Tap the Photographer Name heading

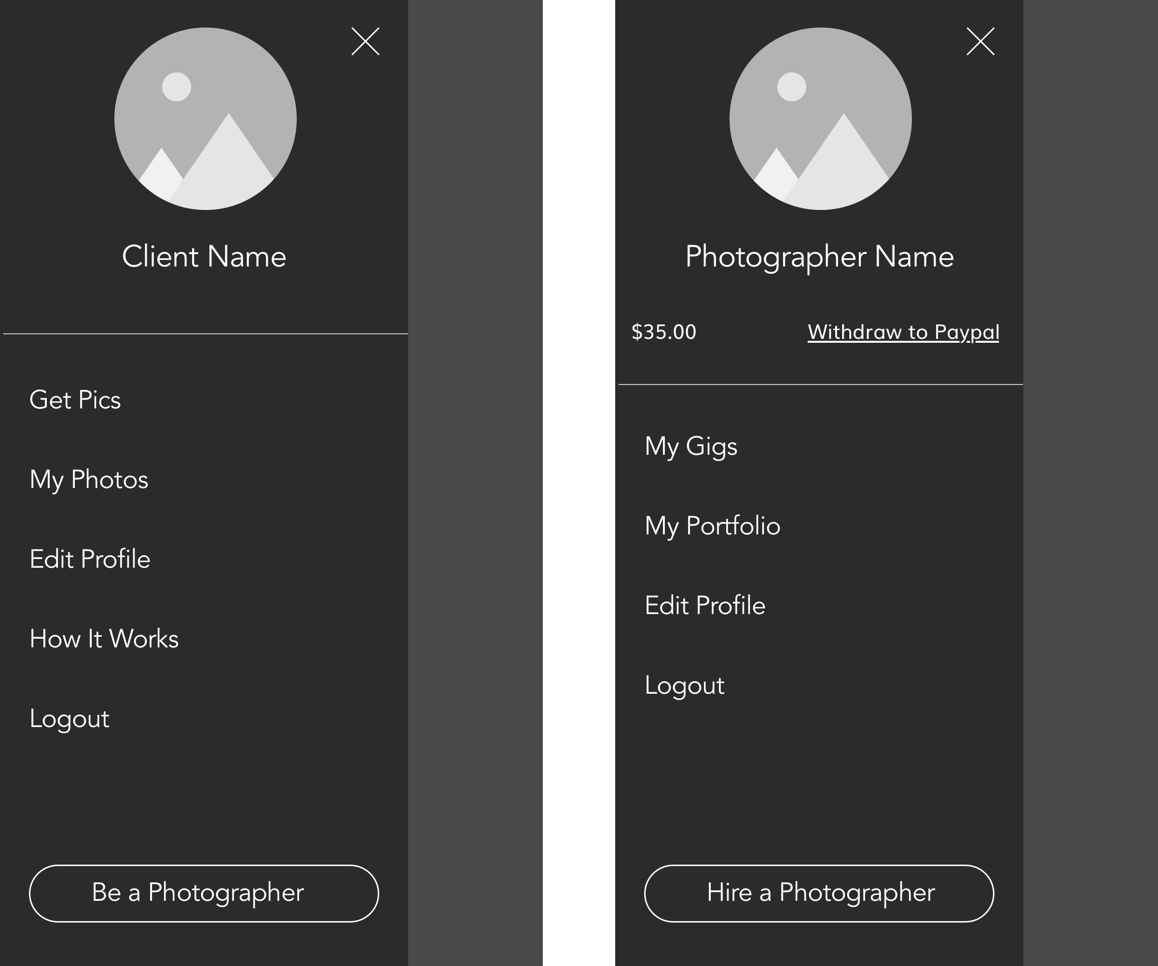tap(819, 257)
